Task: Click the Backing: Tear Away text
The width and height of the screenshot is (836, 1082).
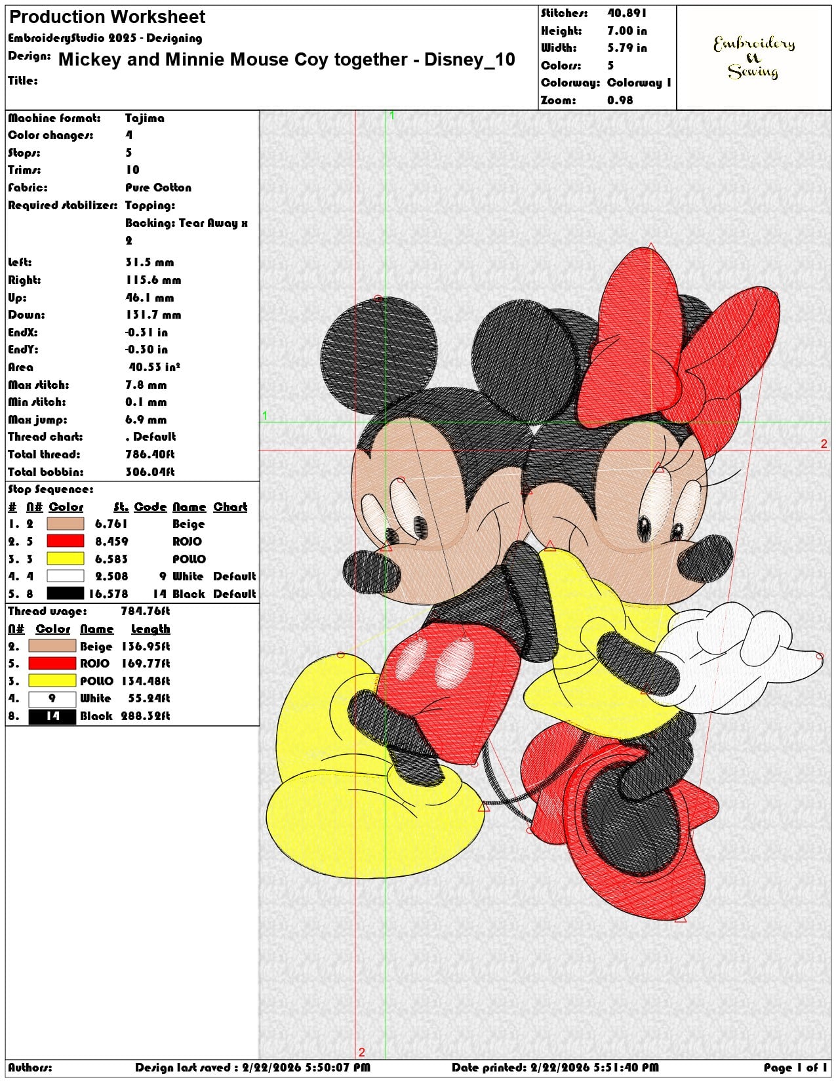Action: coord(186,223)
